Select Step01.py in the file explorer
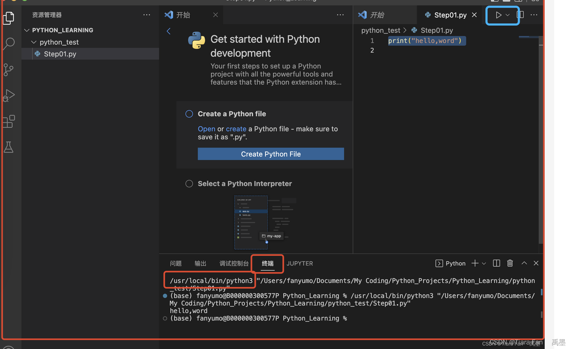This screenshot has width=571, height=349. [60, 54]
